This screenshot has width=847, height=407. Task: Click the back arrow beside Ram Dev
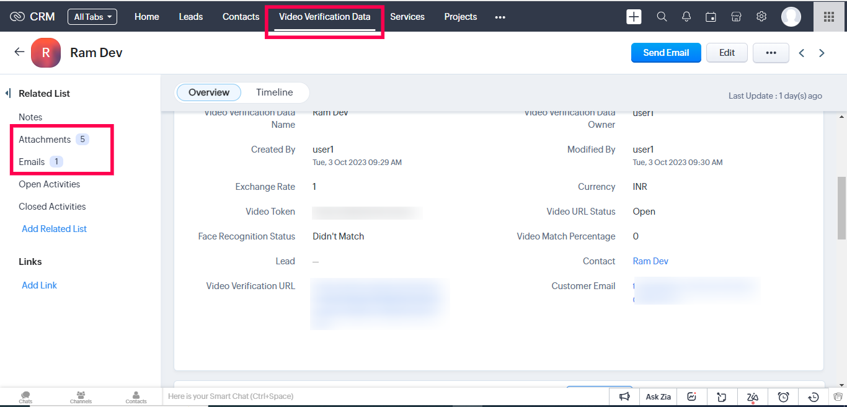coord(19,52)
